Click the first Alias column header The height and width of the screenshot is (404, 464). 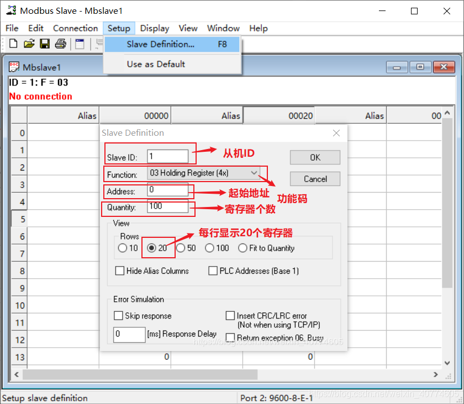pyautogui.click(x=64, y=115)
